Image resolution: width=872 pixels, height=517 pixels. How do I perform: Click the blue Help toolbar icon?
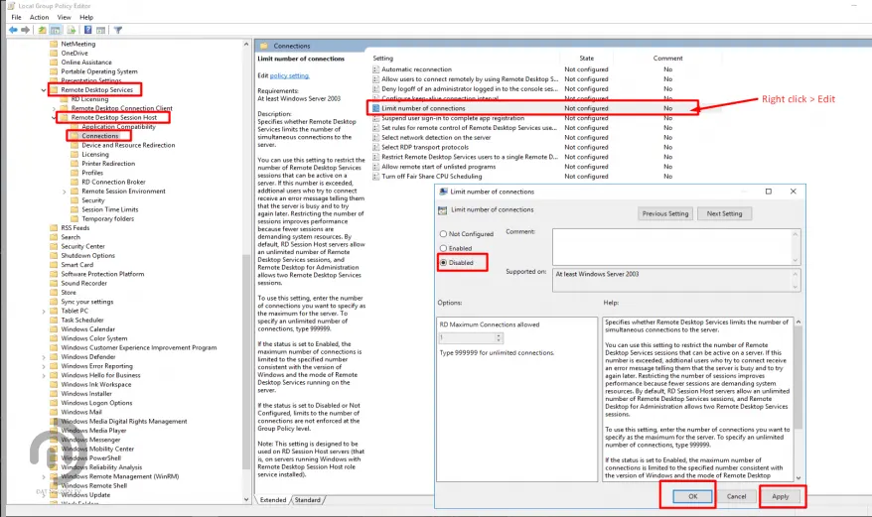[88, 31]
